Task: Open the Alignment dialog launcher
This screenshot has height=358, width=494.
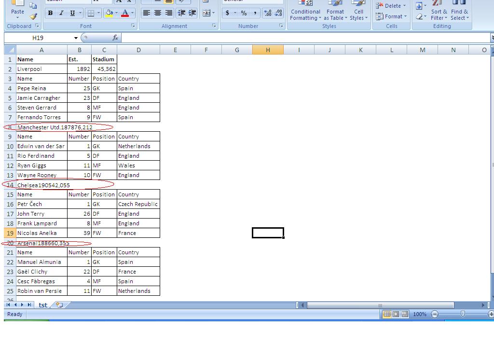Action: 214,26
